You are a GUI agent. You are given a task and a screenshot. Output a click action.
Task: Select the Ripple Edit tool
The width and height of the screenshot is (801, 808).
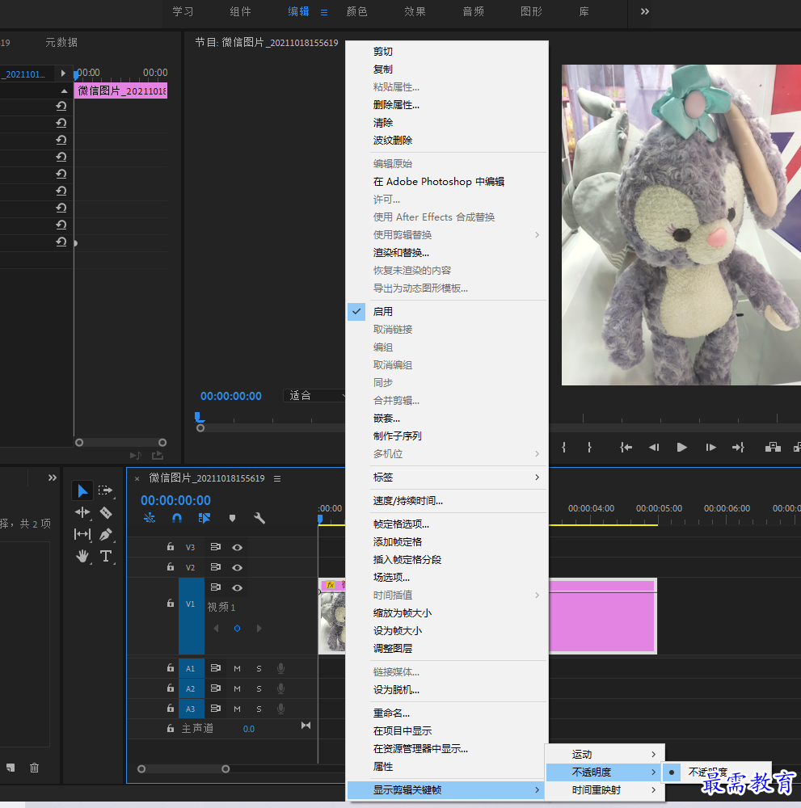82,512
